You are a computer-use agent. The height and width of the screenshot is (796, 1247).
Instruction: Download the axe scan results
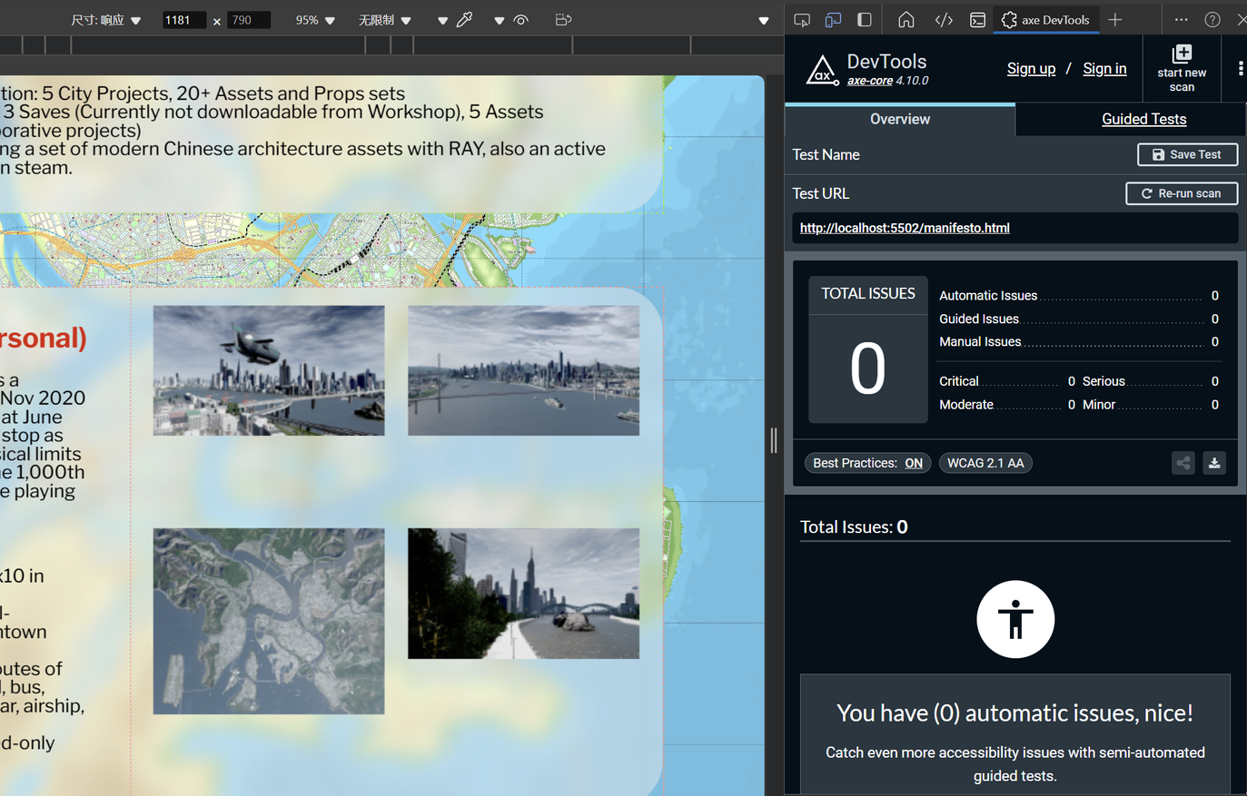click(1214, 463)
